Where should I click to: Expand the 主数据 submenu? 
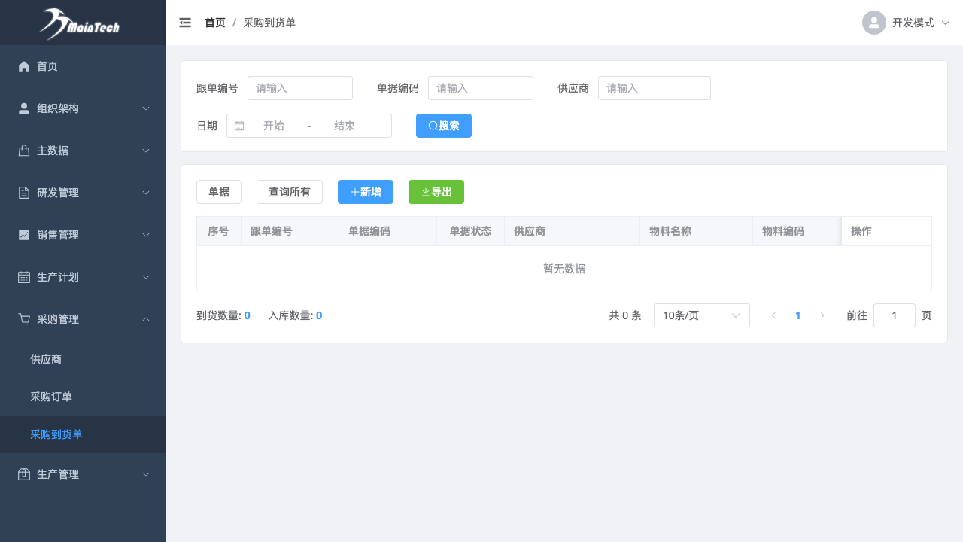[x=83, y=151]
